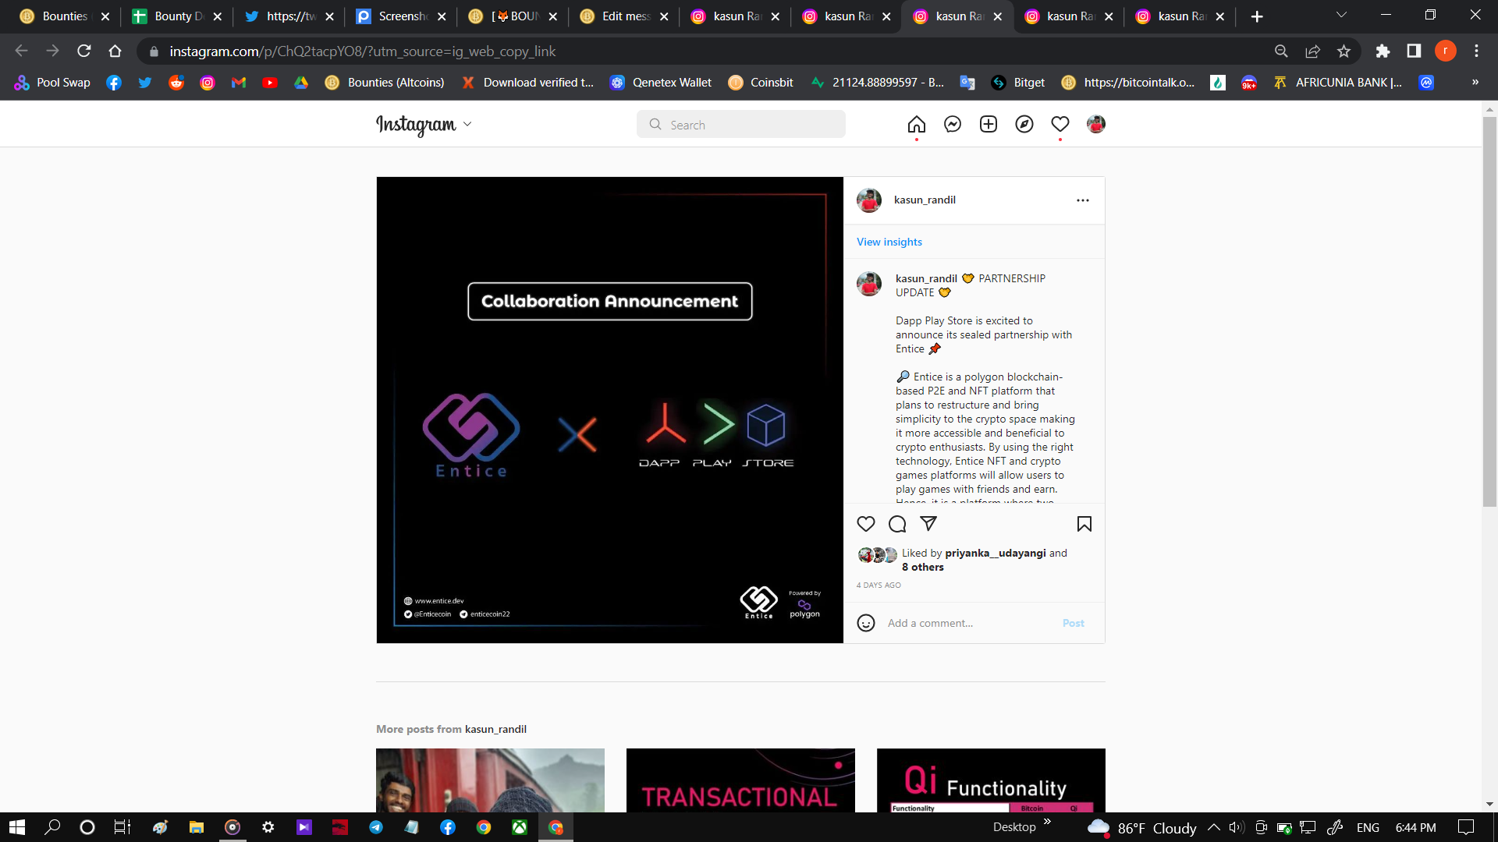Open Chrome extensions puzzle icon
Image resolution: width=1498 pixels, height=842 pixels.
click(x=1383, y=51)
